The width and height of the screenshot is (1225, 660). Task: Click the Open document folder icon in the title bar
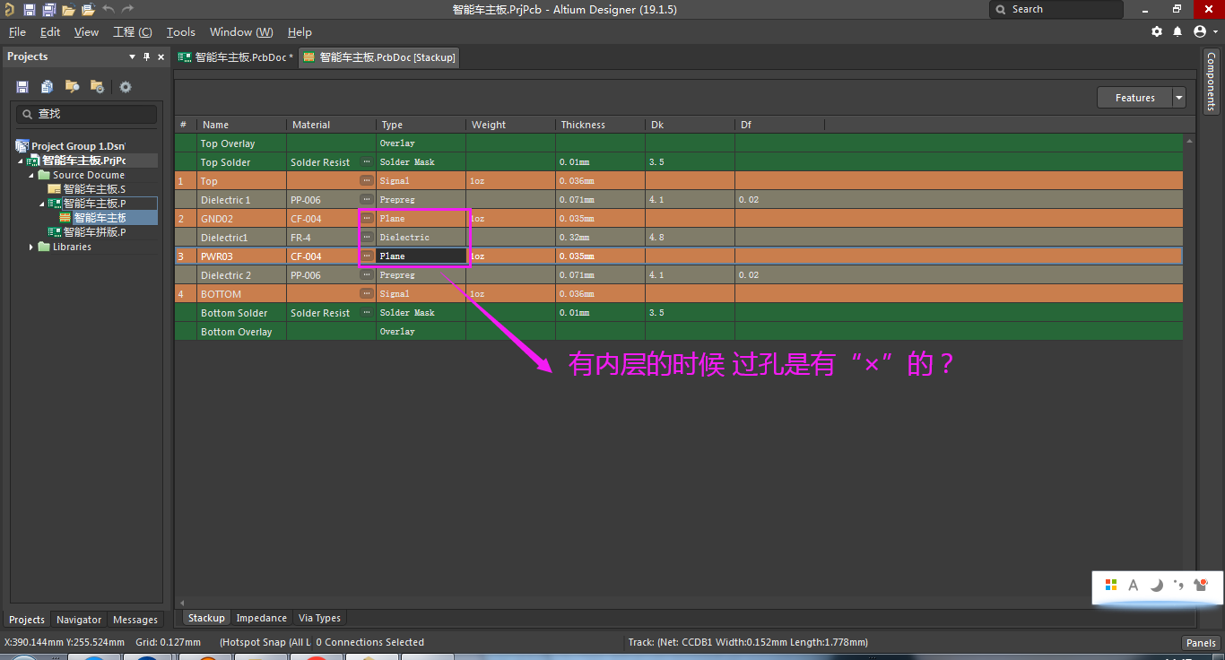pyautogui.click(x=68, y=10)
